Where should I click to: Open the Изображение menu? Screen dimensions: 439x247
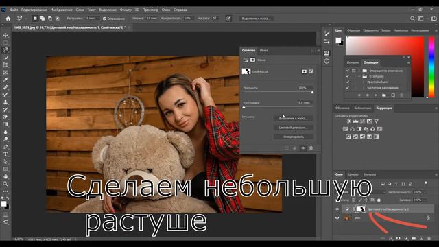[61, 10]
